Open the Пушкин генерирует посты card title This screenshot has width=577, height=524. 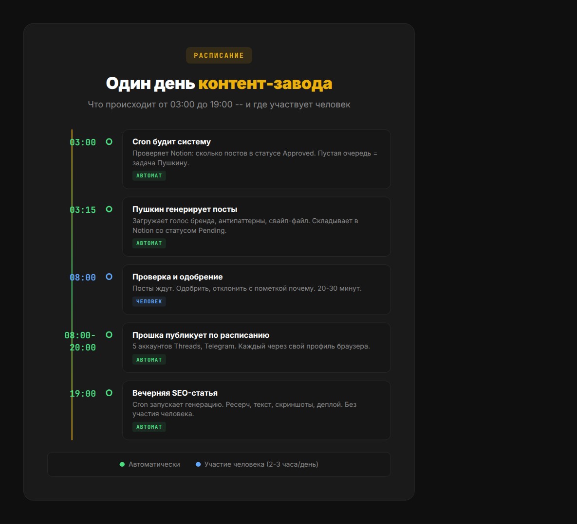[x=185, y=210]
